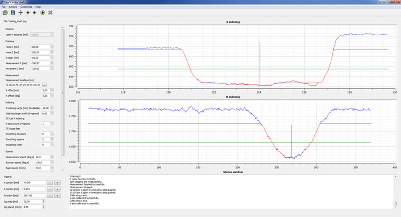This screenshot has height=217, width=401.
Task: Click the blue floppy disk save icon
Action: point(12,12)
